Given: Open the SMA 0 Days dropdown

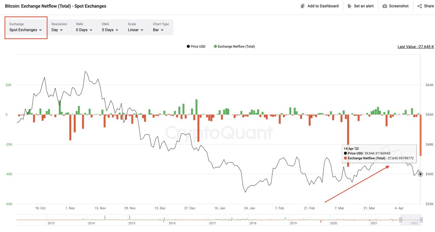Looking at the screenshot, I should [x=84, y=27].
